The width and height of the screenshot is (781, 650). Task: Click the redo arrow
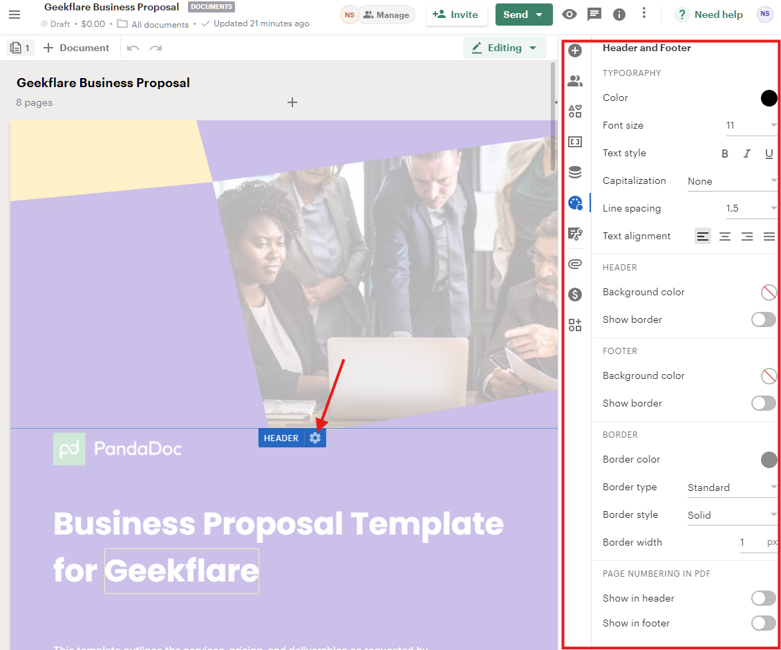[x=156, y=48]
